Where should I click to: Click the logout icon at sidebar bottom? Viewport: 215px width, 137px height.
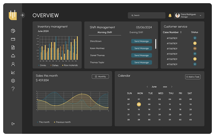[x=13, y=124]
